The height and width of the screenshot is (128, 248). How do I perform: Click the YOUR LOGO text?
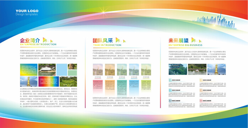27,11
